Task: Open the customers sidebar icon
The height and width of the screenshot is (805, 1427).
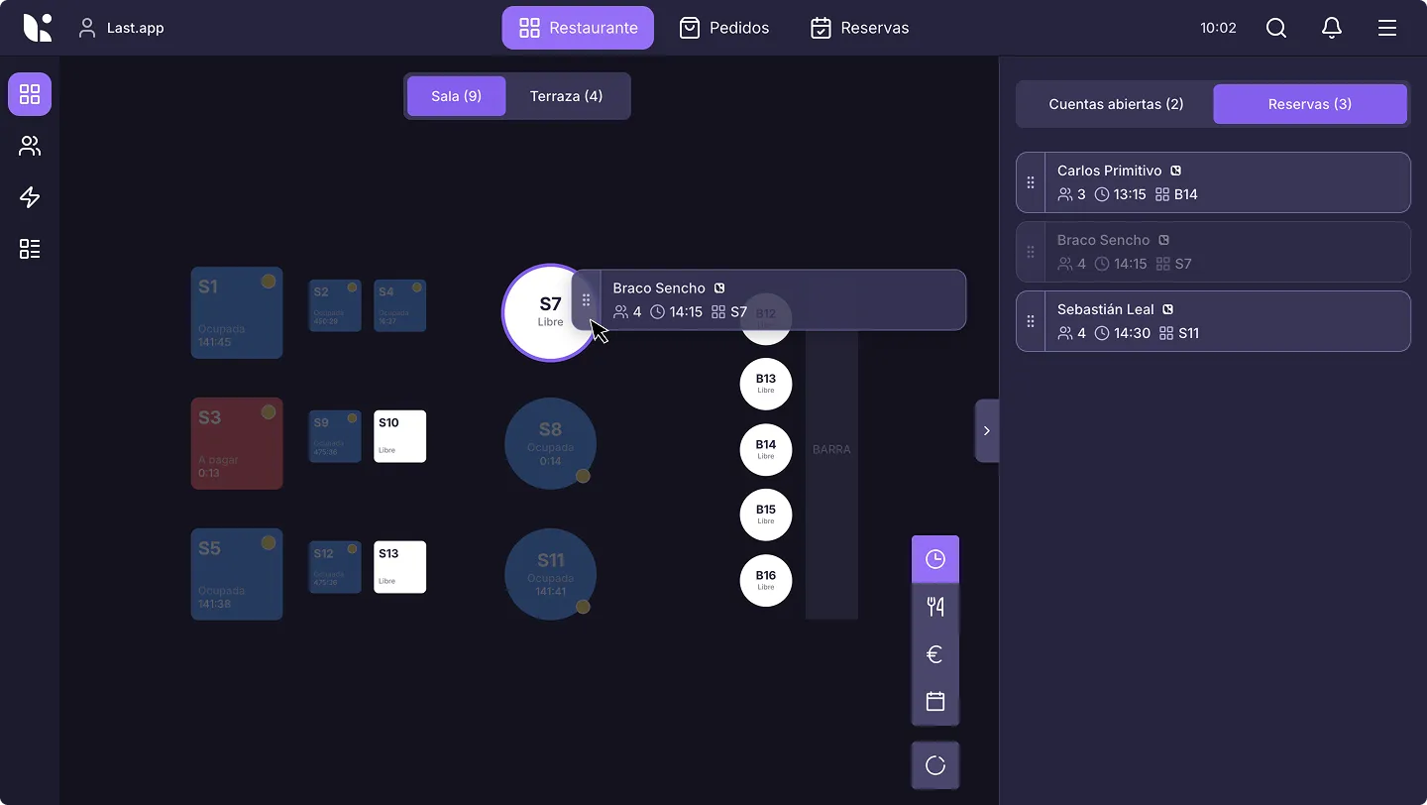Action: click(x=30, y=146)
